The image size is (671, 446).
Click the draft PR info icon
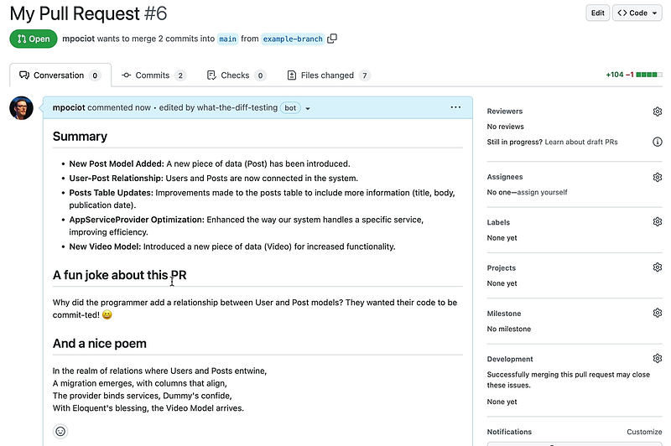coord(658,142)
